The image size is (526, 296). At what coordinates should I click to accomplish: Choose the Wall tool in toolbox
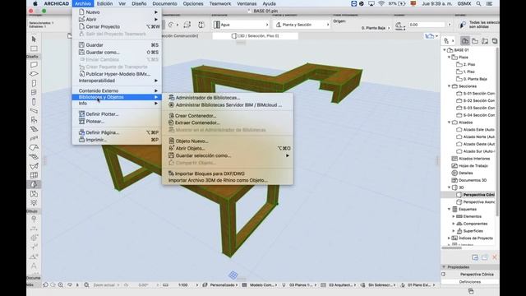click(34, 64)
